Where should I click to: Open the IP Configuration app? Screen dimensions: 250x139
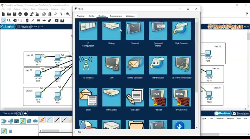click(88, 31)
